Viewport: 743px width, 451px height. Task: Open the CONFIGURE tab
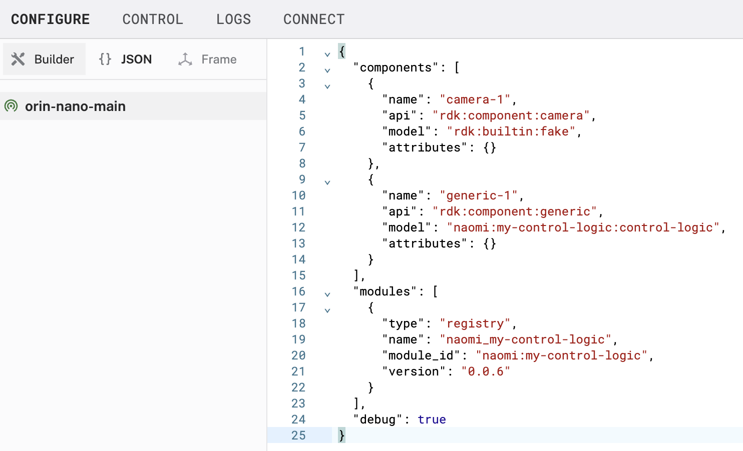(x=51, y=19)
